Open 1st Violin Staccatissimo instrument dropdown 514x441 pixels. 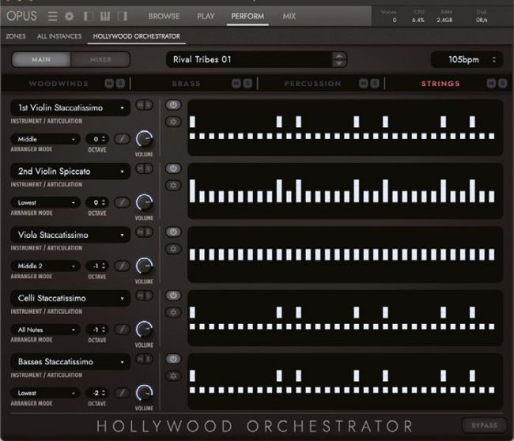(x=70, y=107)
